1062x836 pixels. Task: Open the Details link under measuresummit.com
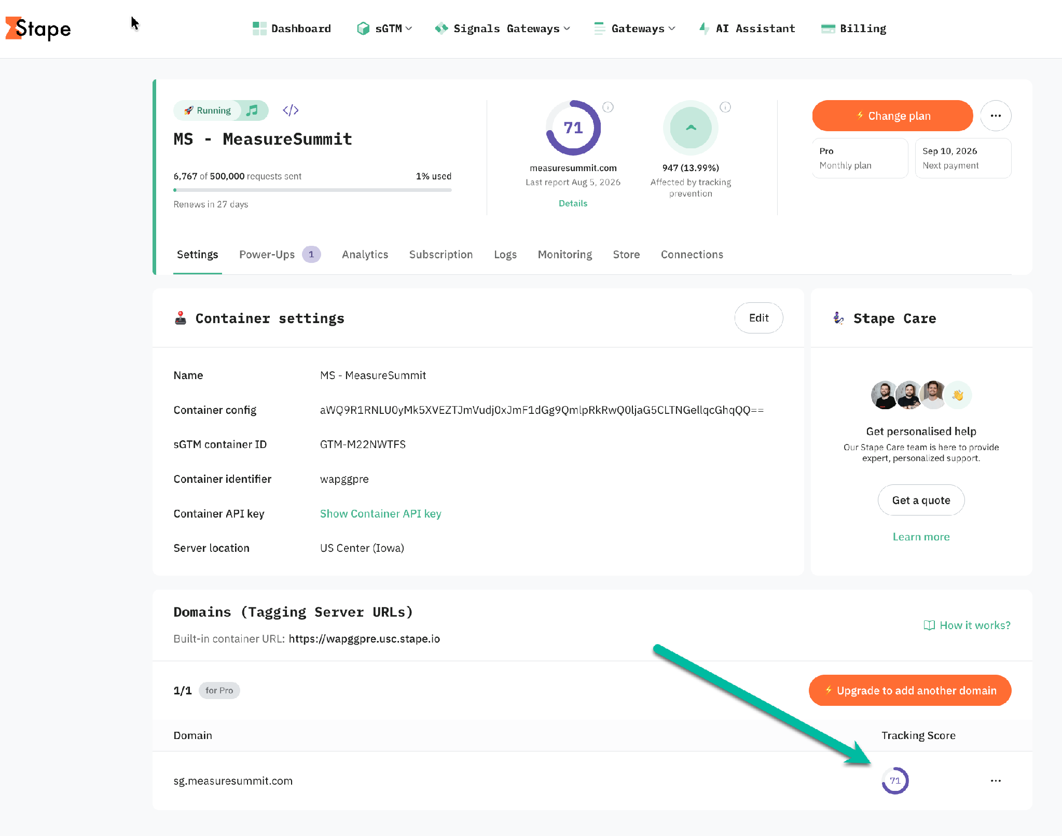[573, 203]
